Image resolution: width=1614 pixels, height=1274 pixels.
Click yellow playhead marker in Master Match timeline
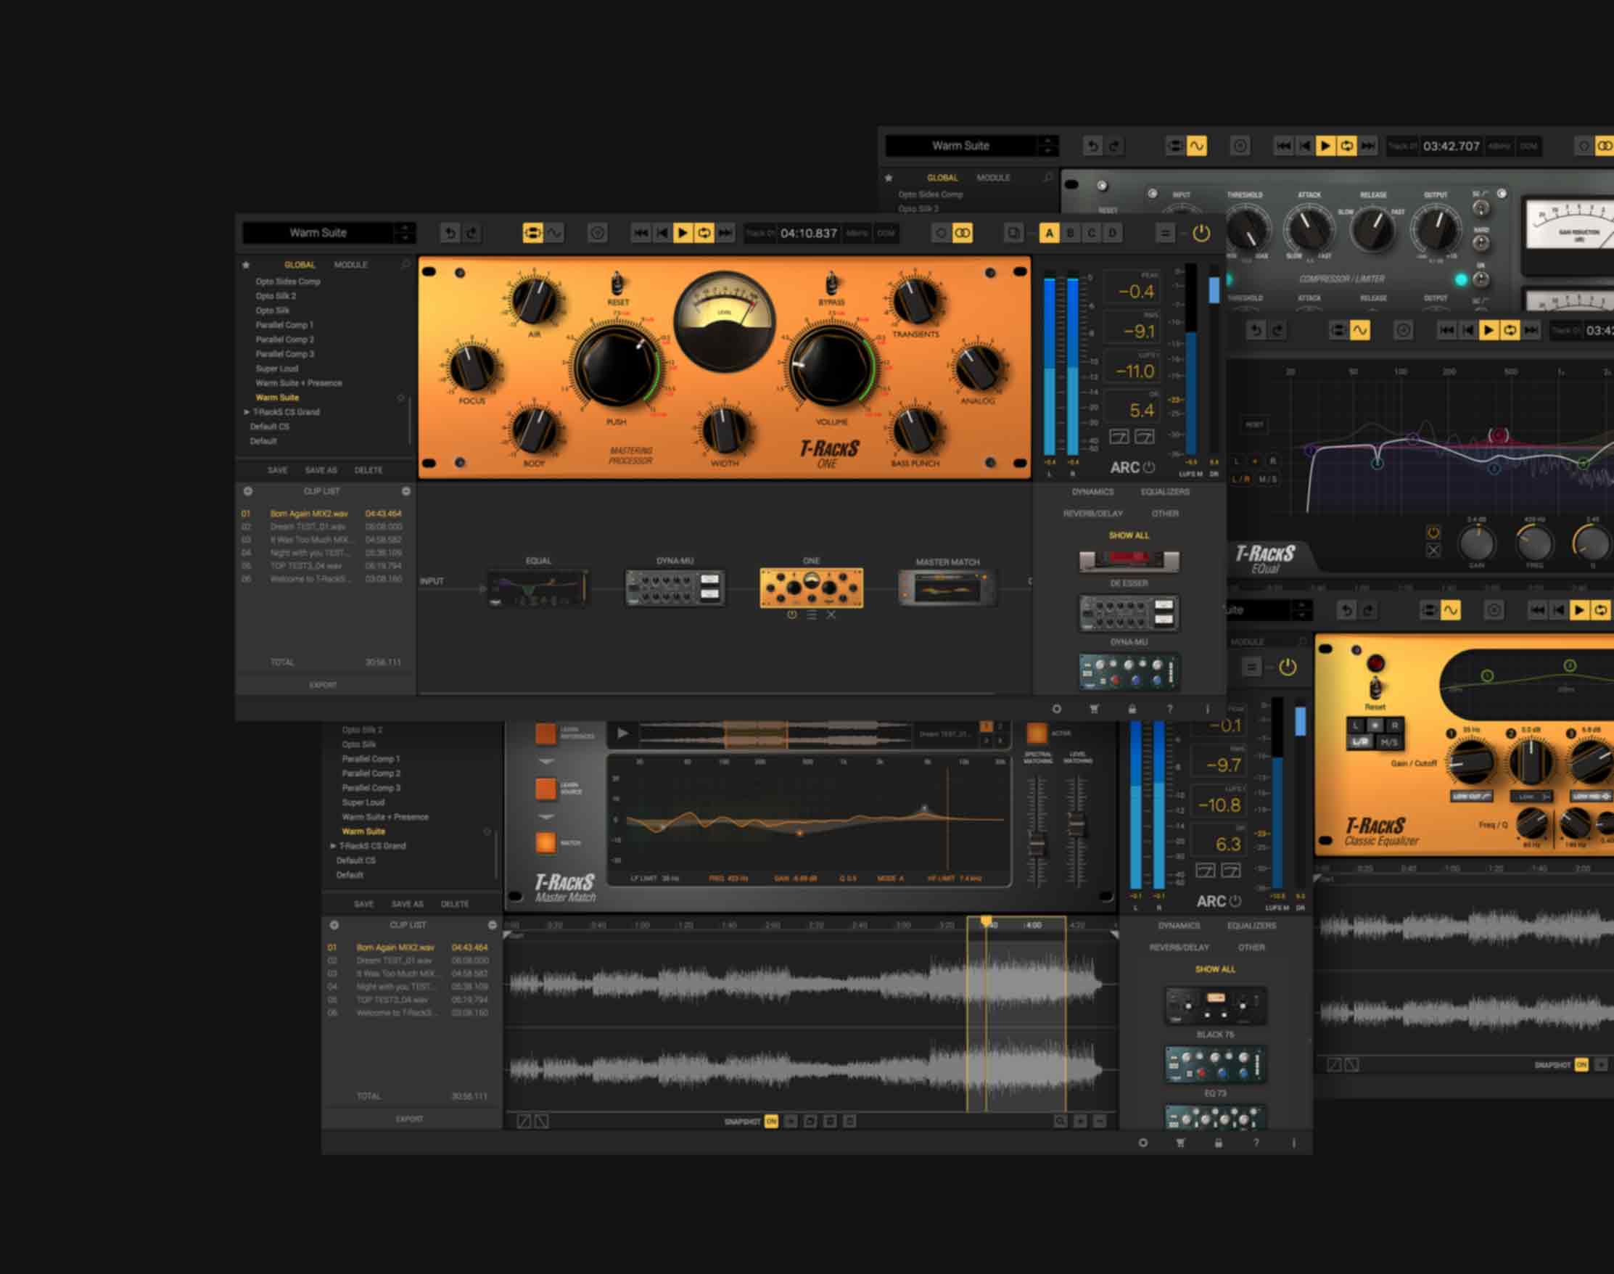pyautogui.click(x=985, y=922)
